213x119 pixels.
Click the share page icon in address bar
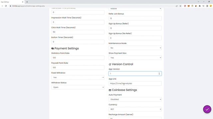(x=177, y=6)
